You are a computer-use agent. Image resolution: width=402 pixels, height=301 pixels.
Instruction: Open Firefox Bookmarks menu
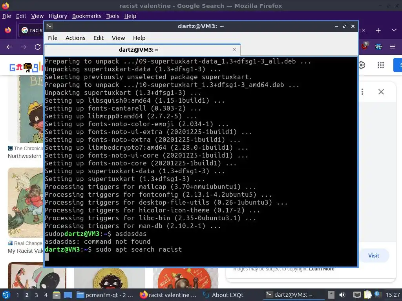click(x=87, y=16)
